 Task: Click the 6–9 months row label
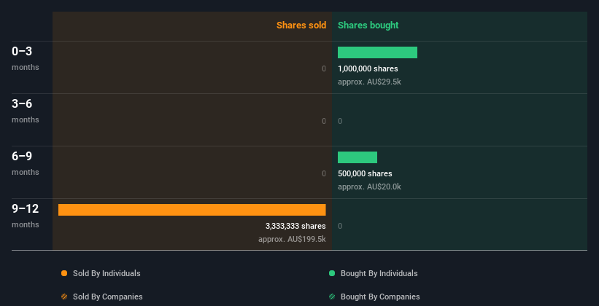point(26,163)
